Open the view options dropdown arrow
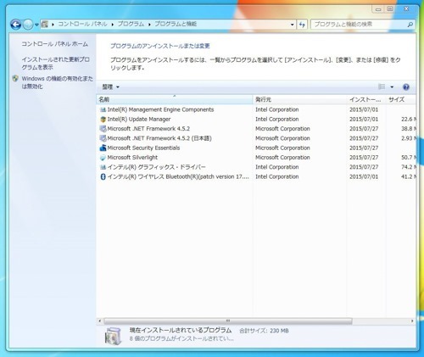Image resolution: width=424 pixels, height=357 pixels. [x=392, y=87]
